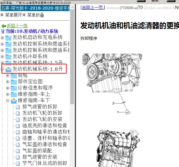
Task: Click the page icon for 油底壳的清洁和检查
Action: point(18,126)
